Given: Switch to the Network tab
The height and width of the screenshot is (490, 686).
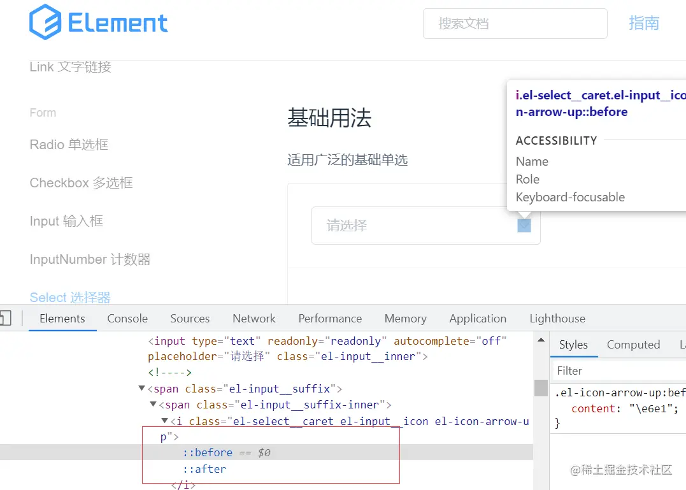Looking at the screenshot, I should 254,319.
